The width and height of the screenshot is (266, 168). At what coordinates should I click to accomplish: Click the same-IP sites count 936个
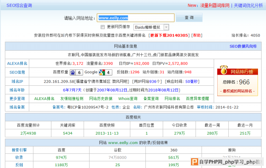pyautogui.click(x=155, y=81)
